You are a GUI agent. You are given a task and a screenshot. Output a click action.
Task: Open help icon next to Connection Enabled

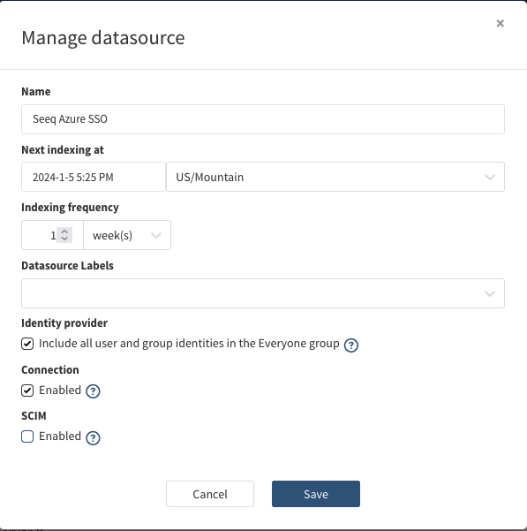click(93, 391)
